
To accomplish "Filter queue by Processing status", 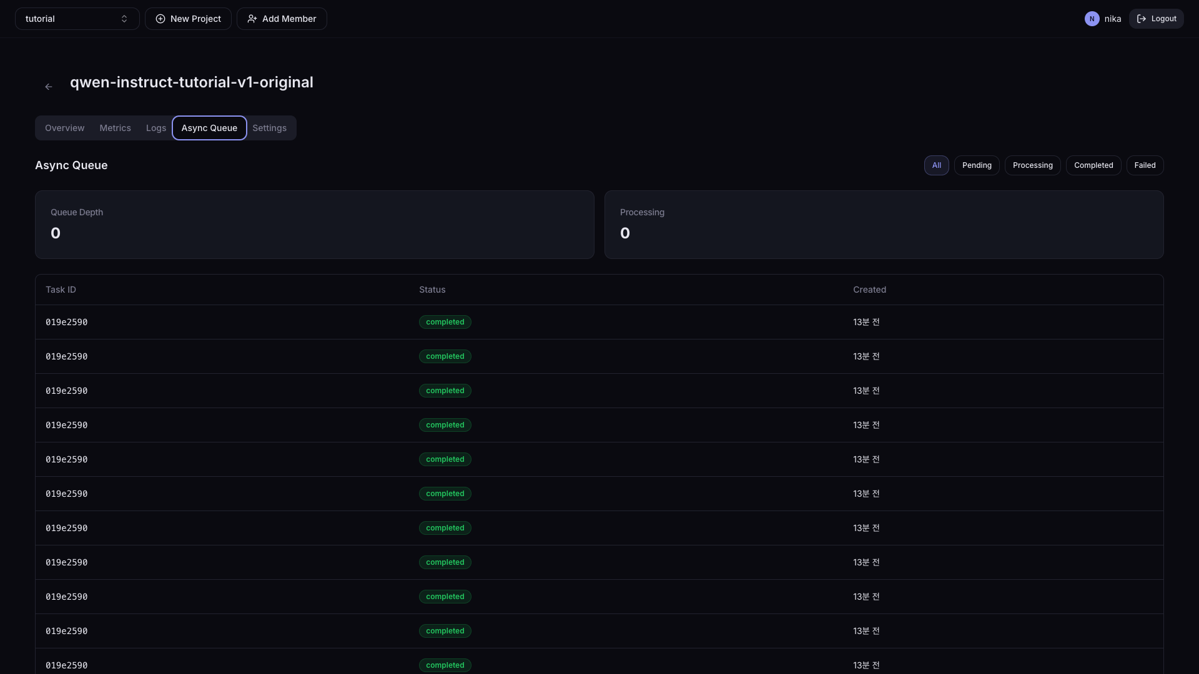I will click(x=1032, y=165).
